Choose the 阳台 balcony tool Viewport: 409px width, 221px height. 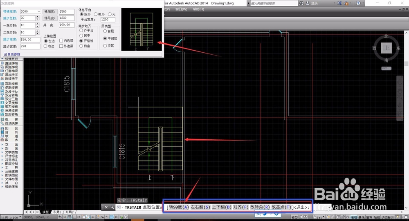9,128
